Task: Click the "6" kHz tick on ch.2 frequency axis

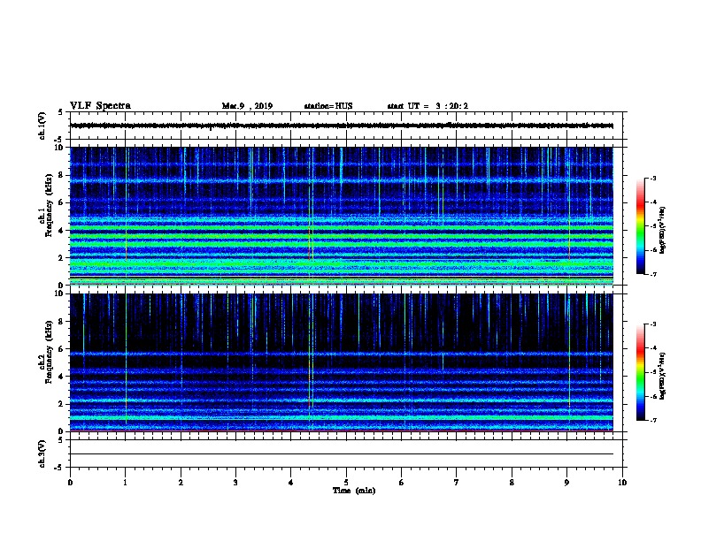Action: tap(60, 349)
